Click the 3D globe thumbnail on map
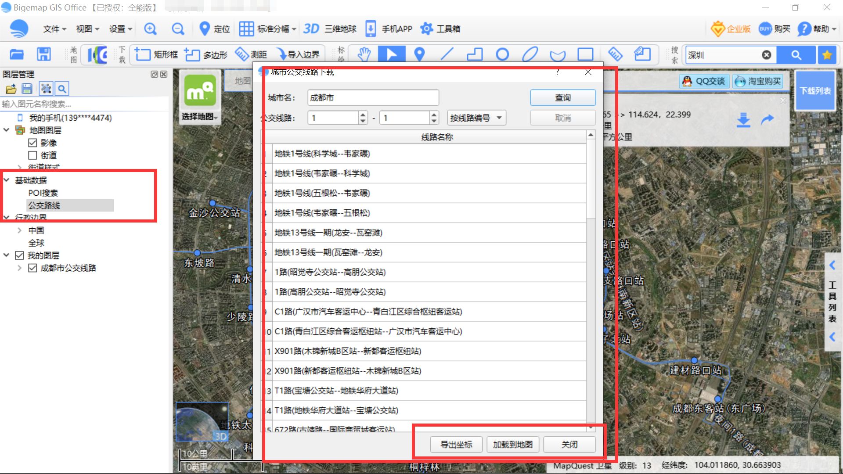Image resolution: width=843 pixels, height=474 pixels. click(x=202, y=422)
